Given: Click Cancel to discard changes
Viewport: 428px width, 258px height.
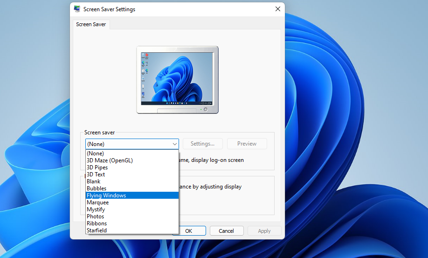Looking at the screenshot, I should [227, 230].
